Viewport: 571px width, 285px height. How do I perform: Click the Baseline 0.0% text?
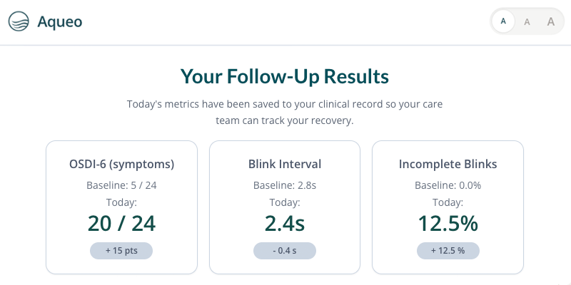point(448,185)
